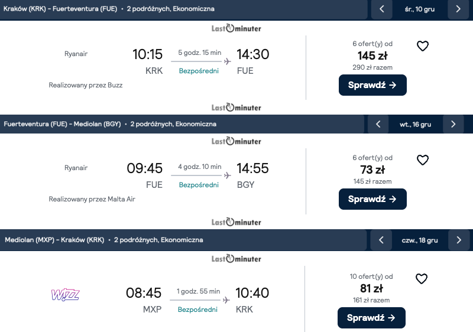The width and height of the screenshot is (473, 332).
Task: Go to next day after śr., 10 gru
Action: pyautogui.click(x=458, y=9)
